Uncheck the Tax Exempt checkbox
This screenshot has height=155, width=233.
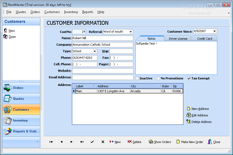tap(189, 78)
